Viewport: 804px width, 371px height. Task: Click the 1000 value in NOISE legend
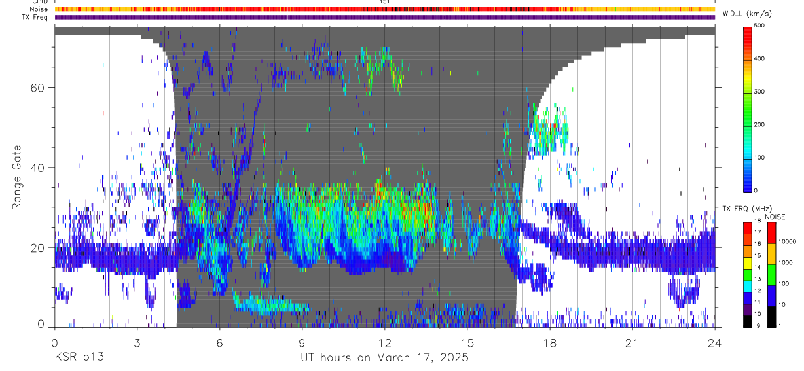pyautogui.click(x=787, y=263)
